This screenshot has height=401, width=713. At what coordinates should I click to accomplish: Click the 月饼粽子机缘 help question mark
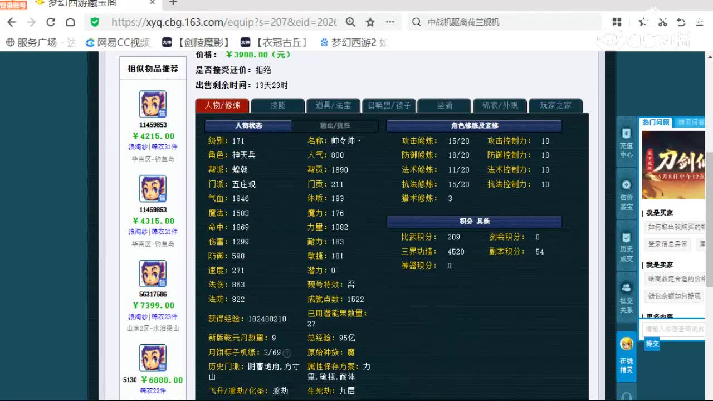[x=287, y=353]
